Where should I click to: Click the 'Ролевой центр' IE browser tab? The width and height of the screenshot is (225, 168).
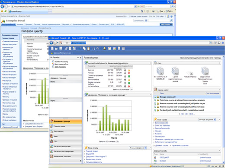point(28,11)
